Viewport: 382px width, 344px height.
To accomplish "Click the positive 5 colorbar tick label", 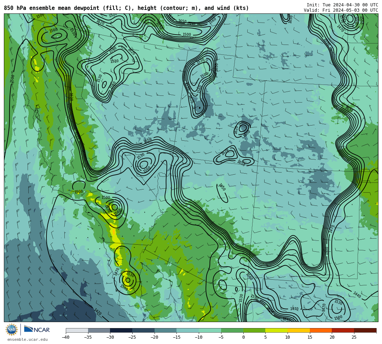I will pos(266,337).
